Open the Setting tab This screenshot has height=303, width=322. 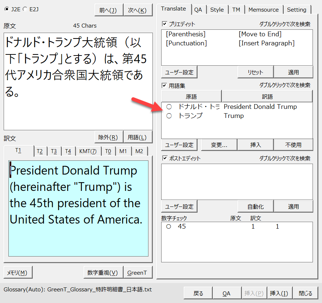(x=297, y=10)
